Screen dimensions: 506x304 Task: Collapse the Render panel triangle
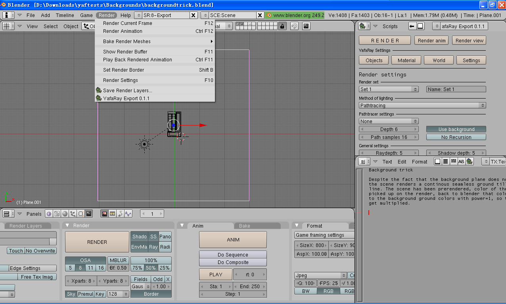tap(67, 225)
